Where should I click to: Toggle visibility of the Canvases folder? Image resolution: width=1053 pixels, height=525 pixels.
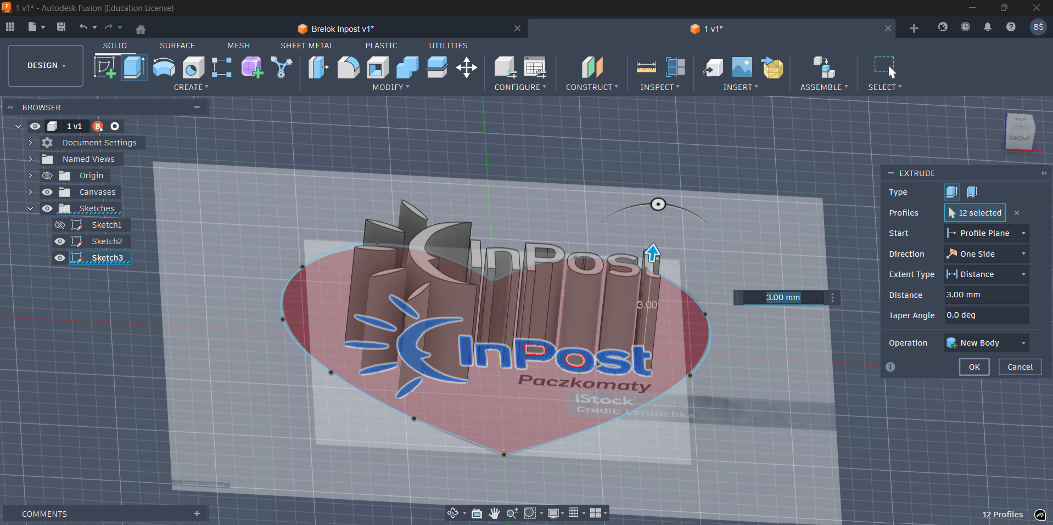(47, 192)
